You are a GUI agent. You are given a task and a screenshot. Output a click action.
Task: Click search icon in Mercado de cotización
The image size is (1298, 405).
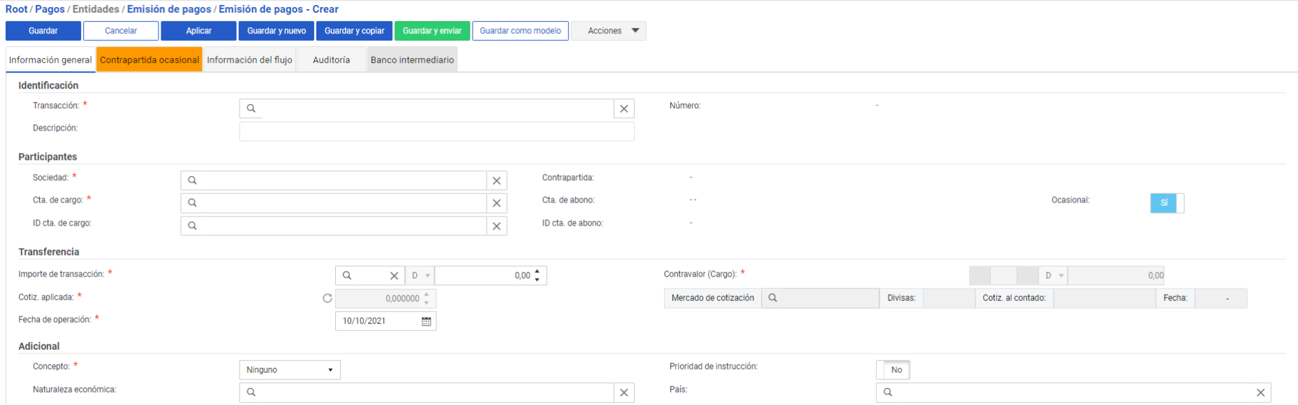point(773,298)
